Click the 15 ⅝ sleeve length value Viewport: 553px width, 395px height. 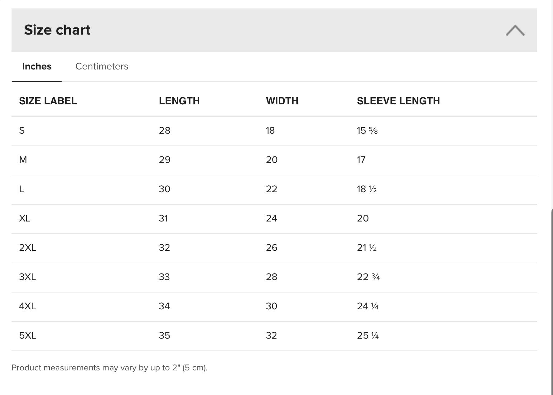367,131
